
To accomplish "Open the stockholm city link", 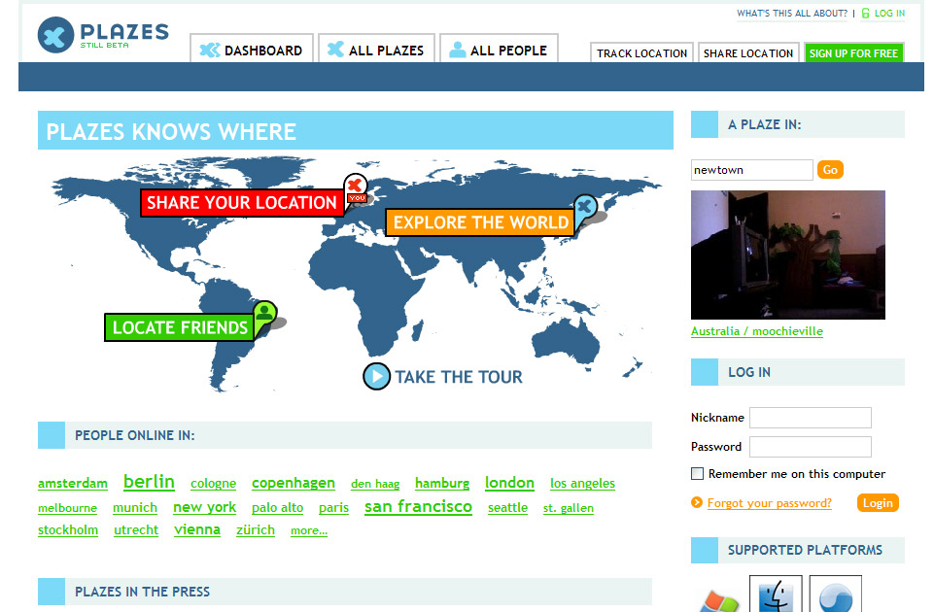I will point(68,529).
